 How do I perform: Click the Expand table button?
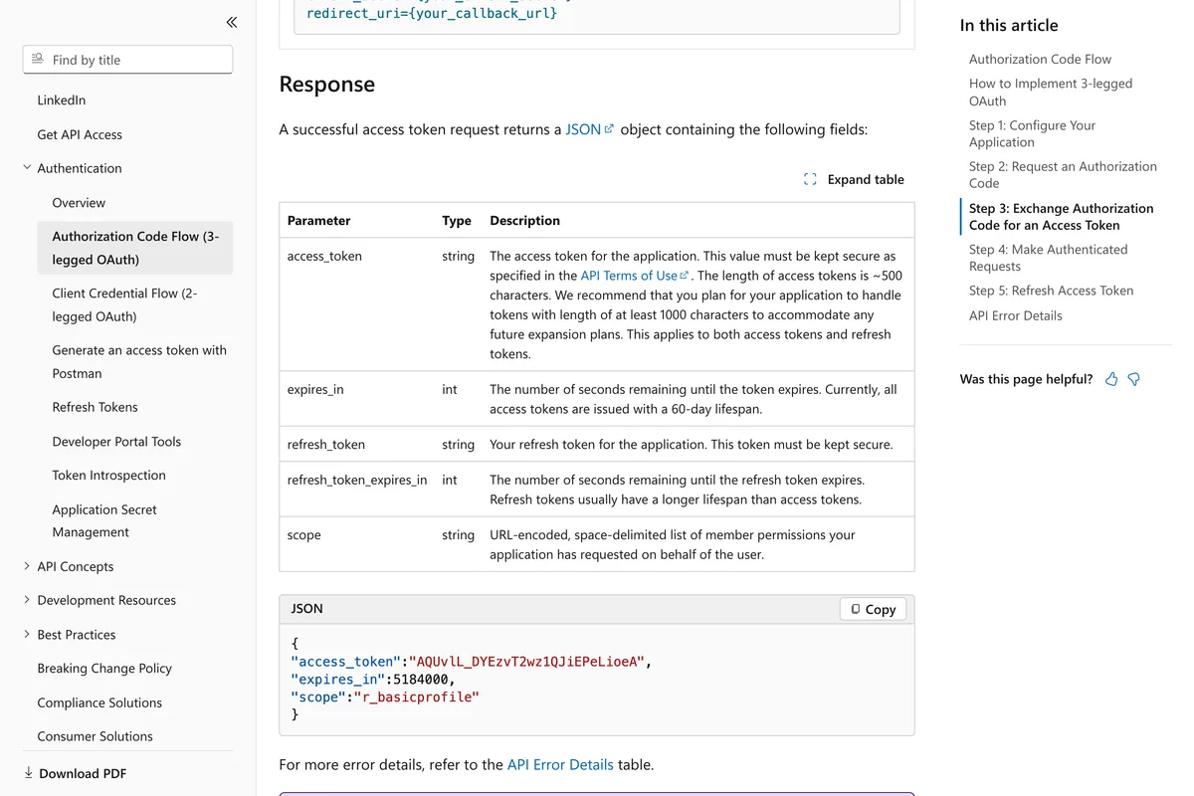click(854, 180)
